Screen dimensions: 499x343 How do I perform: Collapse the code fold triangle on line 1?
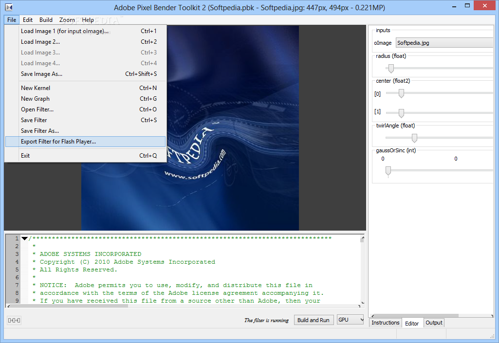[24, 238]
